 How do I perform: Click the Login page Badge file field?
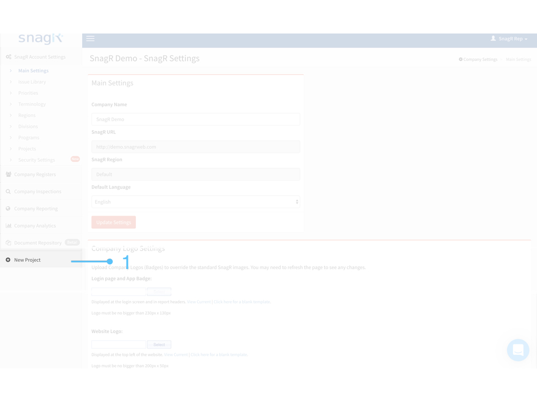[119, 292]
